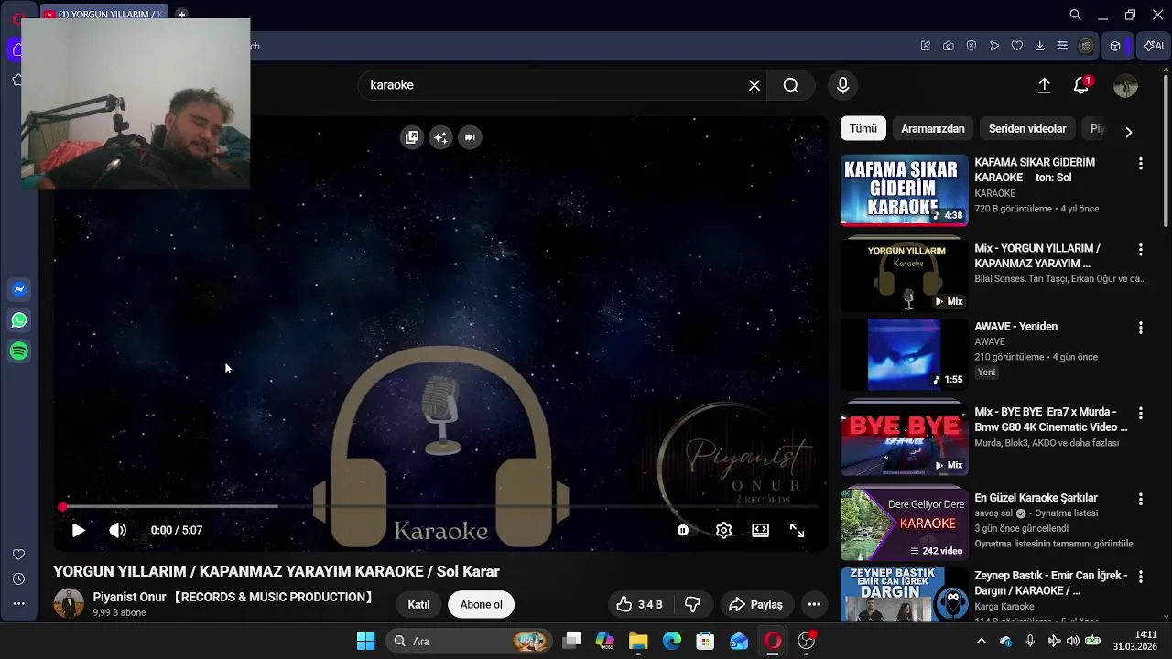The height and width of the screenshot is (659, 1172).
Task: Open Opera easy setup sliders icon
Action: [1062, 46]
